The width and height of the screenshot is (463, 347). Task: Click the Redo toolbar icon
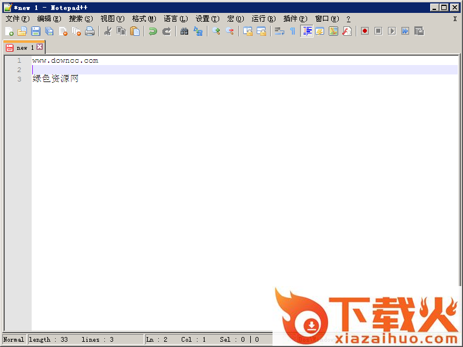[x=166, y=31]
